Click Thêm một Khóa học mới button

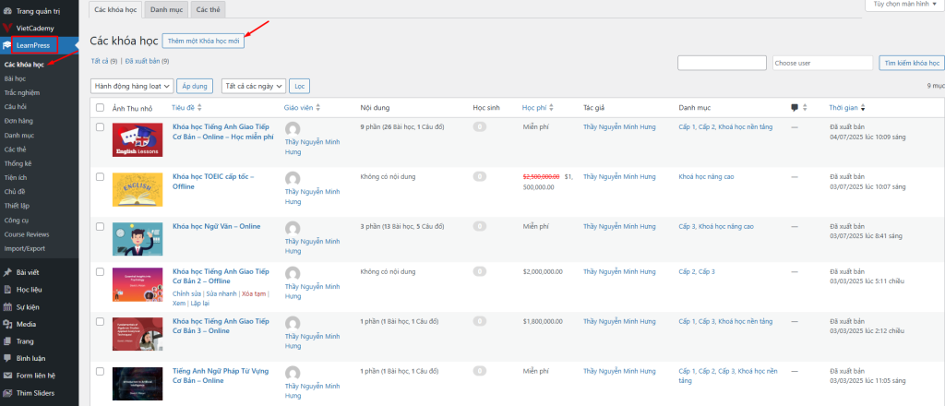tap(203, 41)
